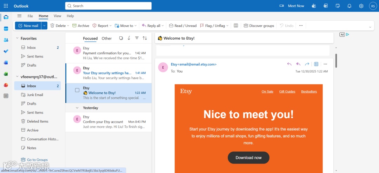This screenshot has height=173, width=379.
Task: Open the Reply all dropdown arrow
Action: [x=163, y=26]
